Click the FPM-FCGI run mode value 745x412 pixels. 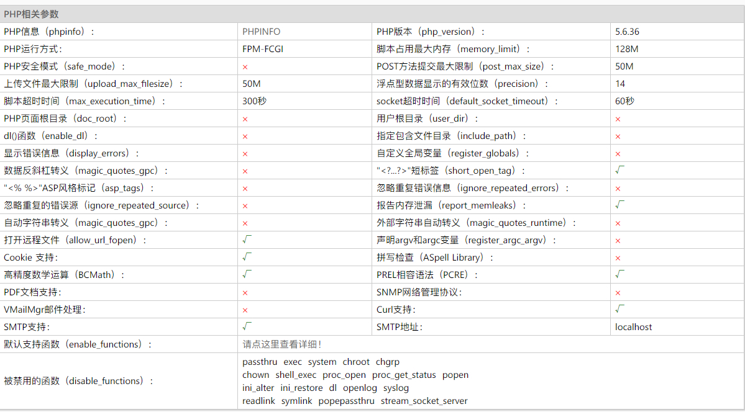pos(263,49)
